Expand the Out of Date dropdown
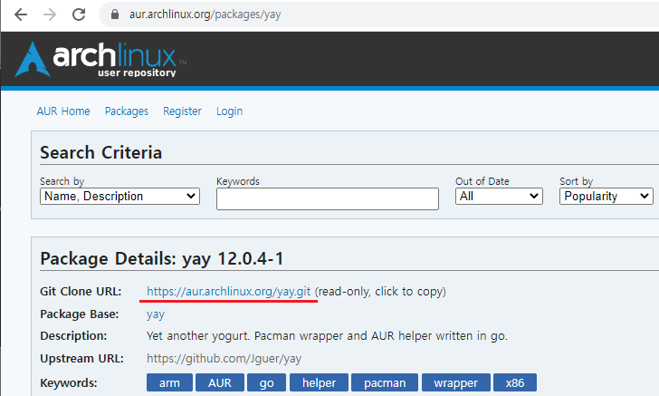659x396 pixels. [x=499, y=196]
